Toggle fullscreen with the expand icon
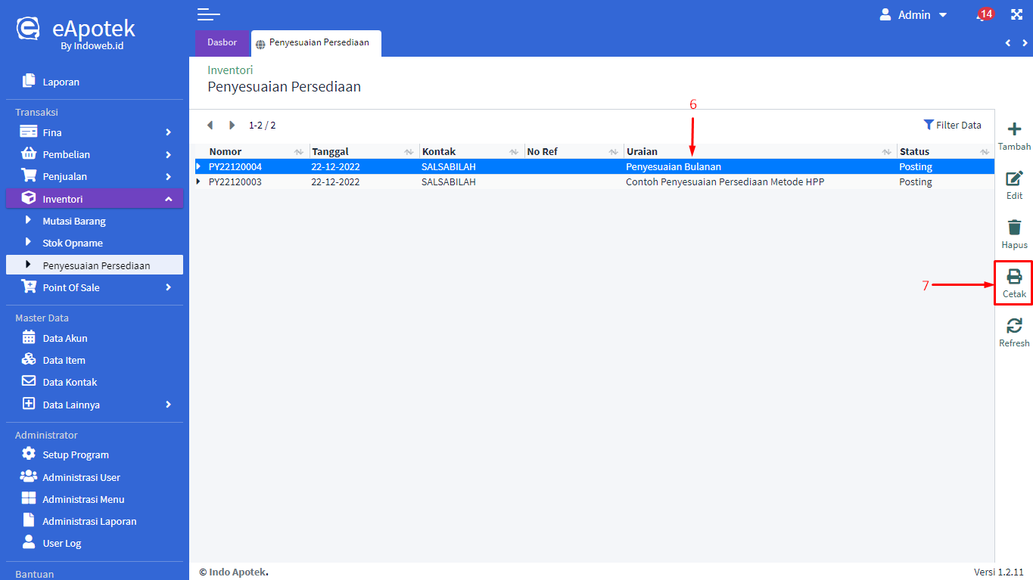Viewport: 1033px width, 580px height. pos(1016,15)
